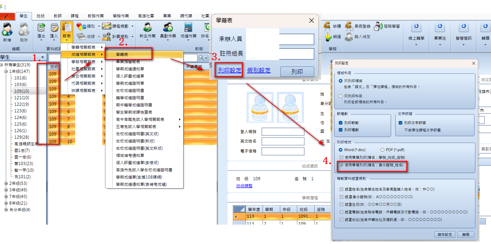
Task: Toggle the 列印文字評語 checkbox
Action: (x=400, y=122)
